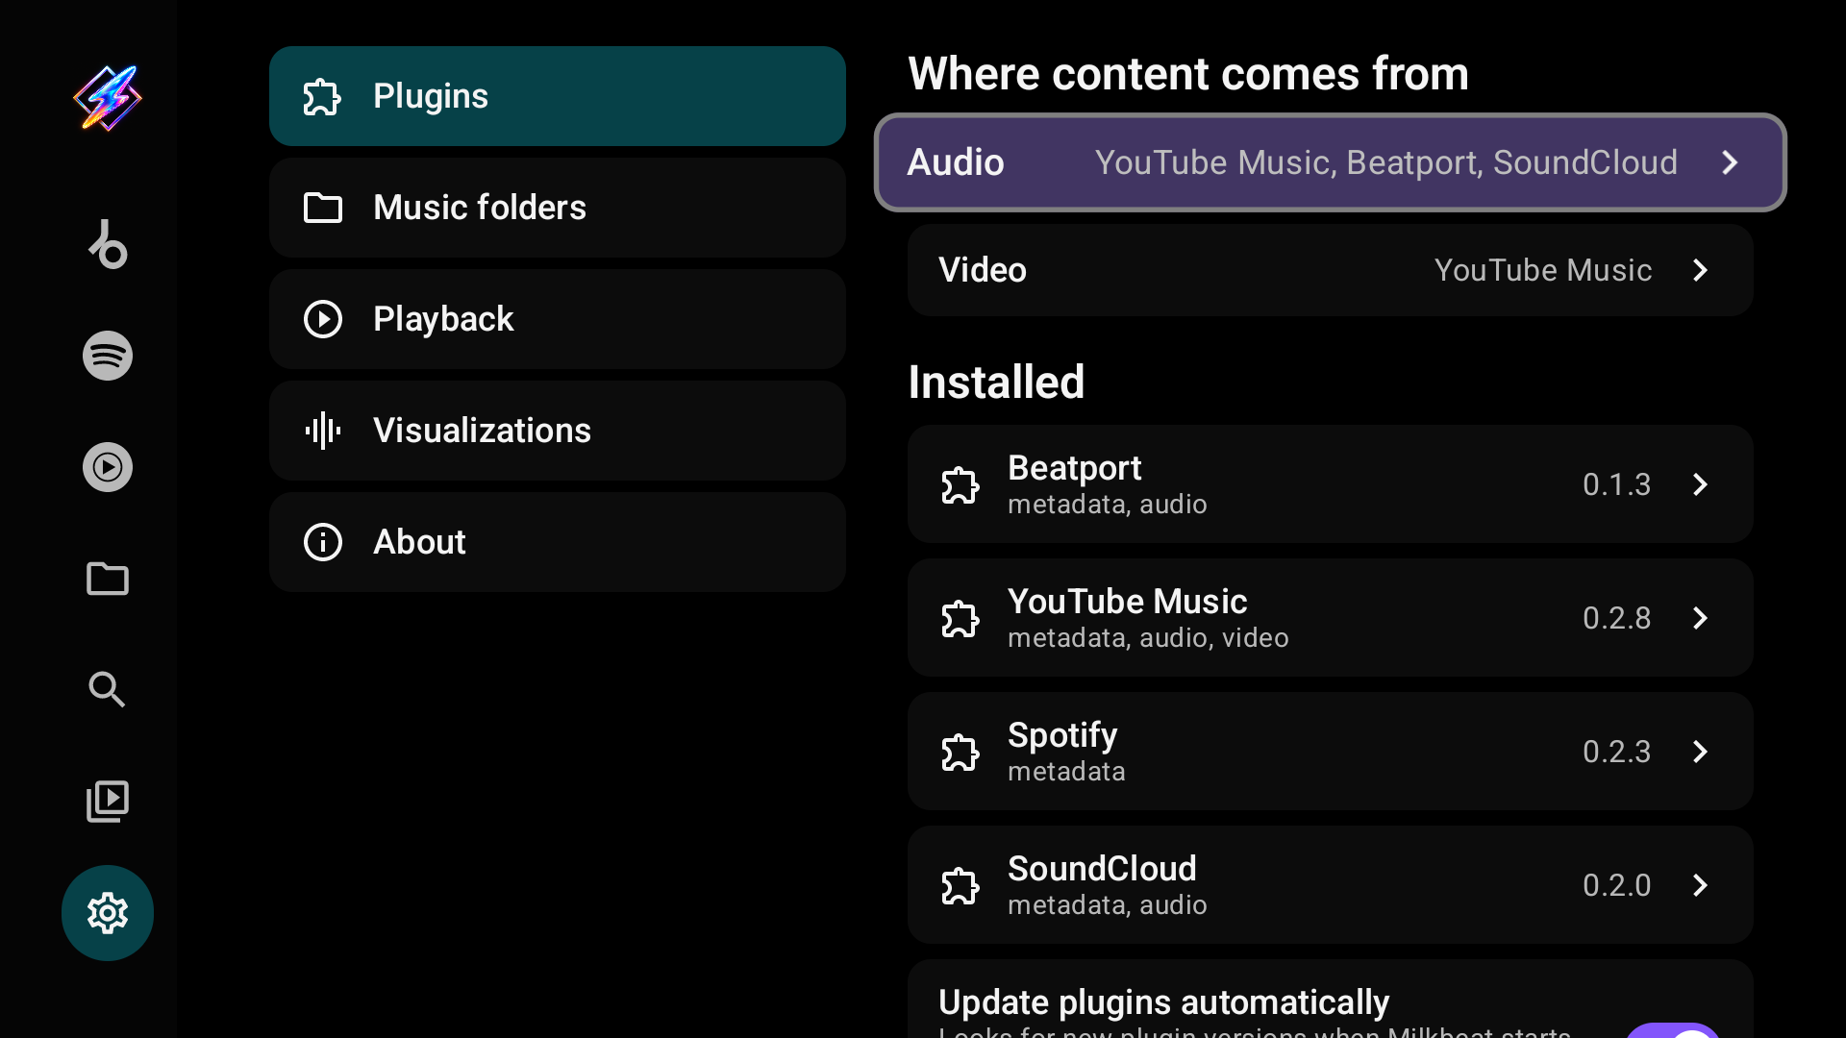The height and width of the screenshot is (1038, 1846).
Task: Open the Beatport plugin name
Action: (x=1074, y=468)
